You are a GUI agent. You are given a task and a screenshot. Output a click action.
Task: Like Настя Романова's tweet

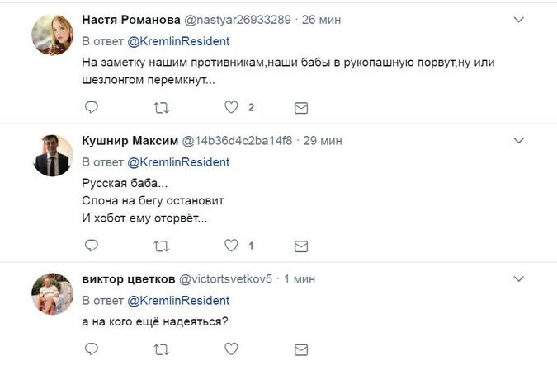point(232,107)
